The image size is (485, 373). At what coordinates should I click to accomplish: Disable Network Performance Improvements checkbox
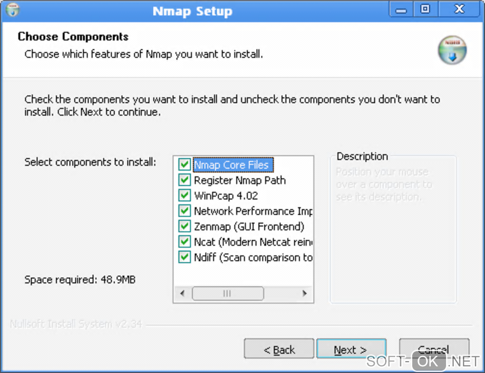click(184, 211)
